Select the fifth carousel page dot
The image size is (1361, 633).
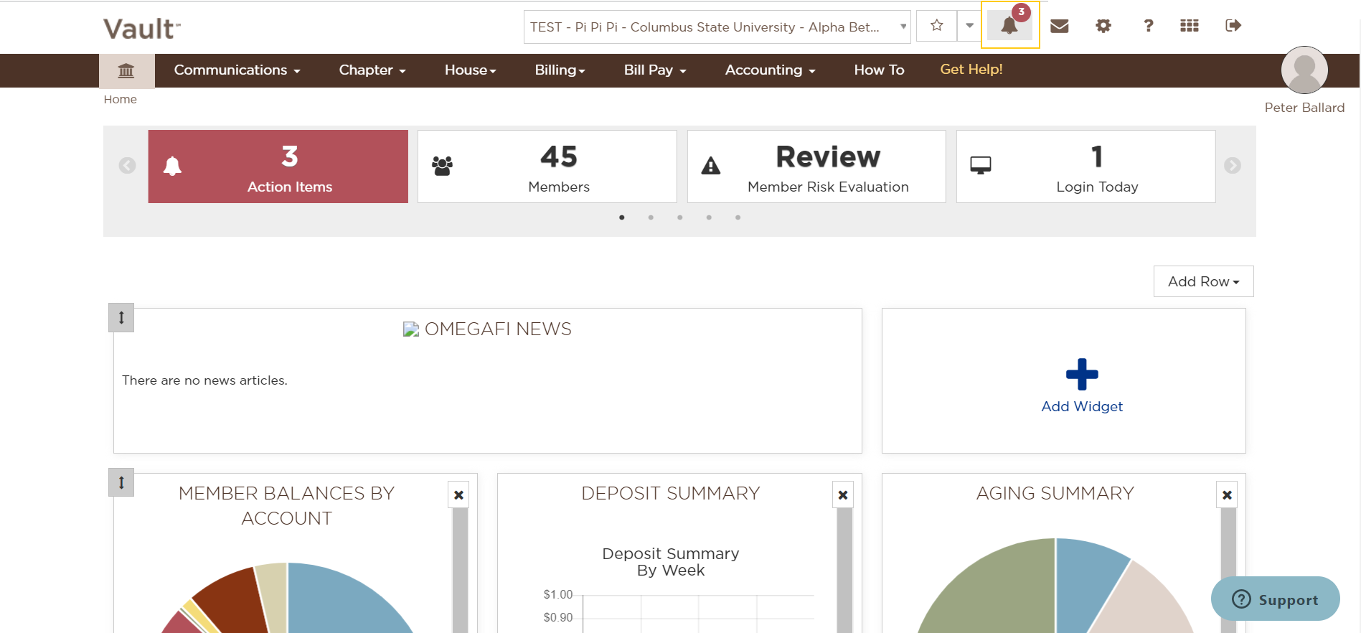[x=738, y=217]
